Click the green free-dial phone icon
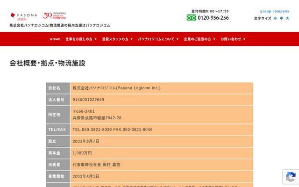Screen dimensions: 299x187 pyautogui.click(x=191, y=18)
